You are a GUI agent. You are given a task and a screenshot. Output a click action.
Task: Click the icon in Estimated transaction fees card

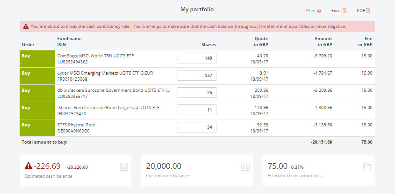(x=366, y=166)
